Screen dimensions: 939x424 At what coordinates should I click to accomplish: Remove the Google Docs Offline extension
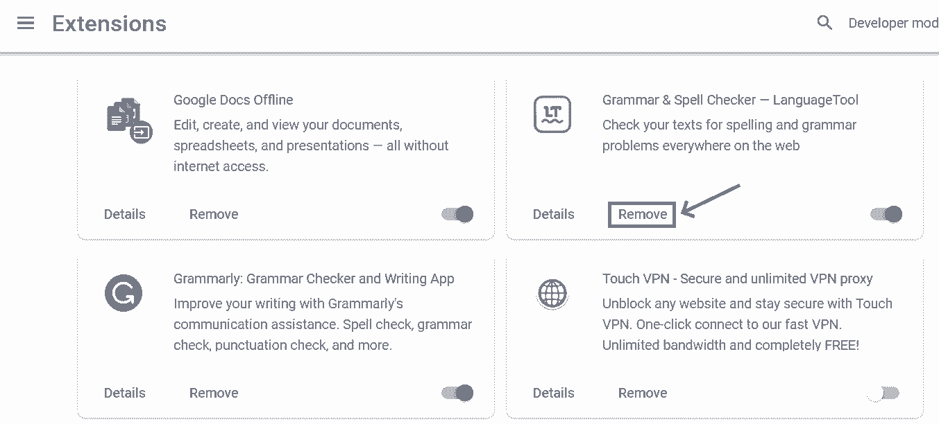pyautogui.click(x=214, y=214)
